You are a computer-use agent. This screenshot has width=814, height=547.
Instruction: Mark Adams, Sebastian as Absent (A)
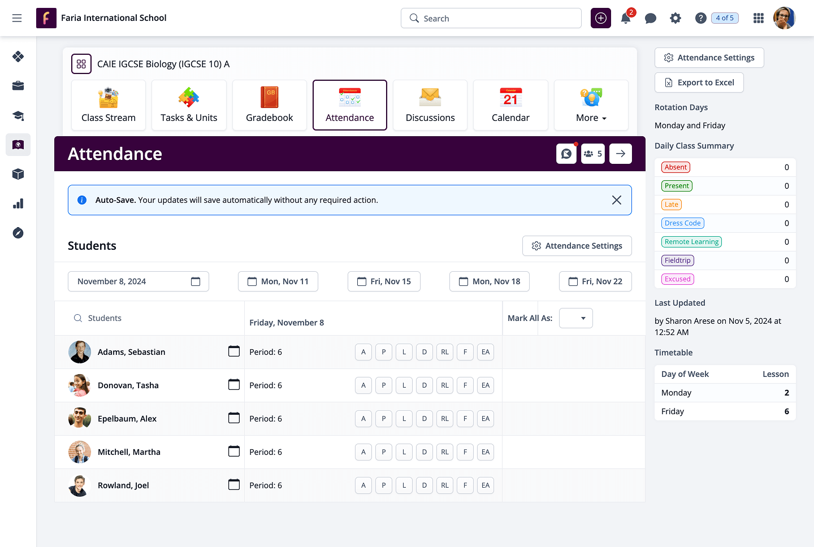[x=363, y=352]
